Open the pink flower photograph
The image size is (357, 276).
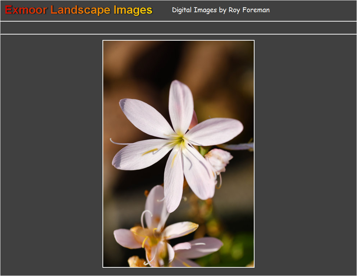point(178,154)
